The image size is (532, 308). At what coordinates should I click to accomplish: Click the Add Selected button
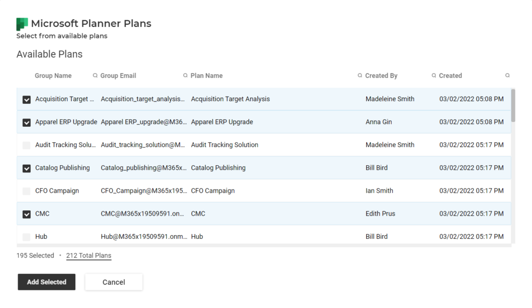[46, 282]
